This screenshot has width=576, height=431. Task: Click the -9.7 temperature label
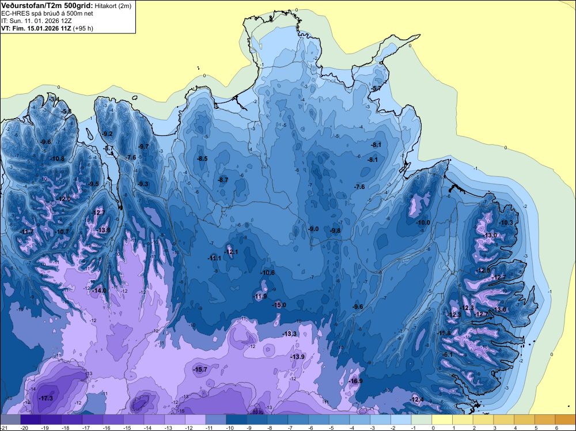click(x=143, y=146)
